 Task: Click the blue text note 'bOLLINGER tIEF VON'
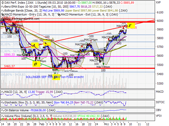coord(39,77)
